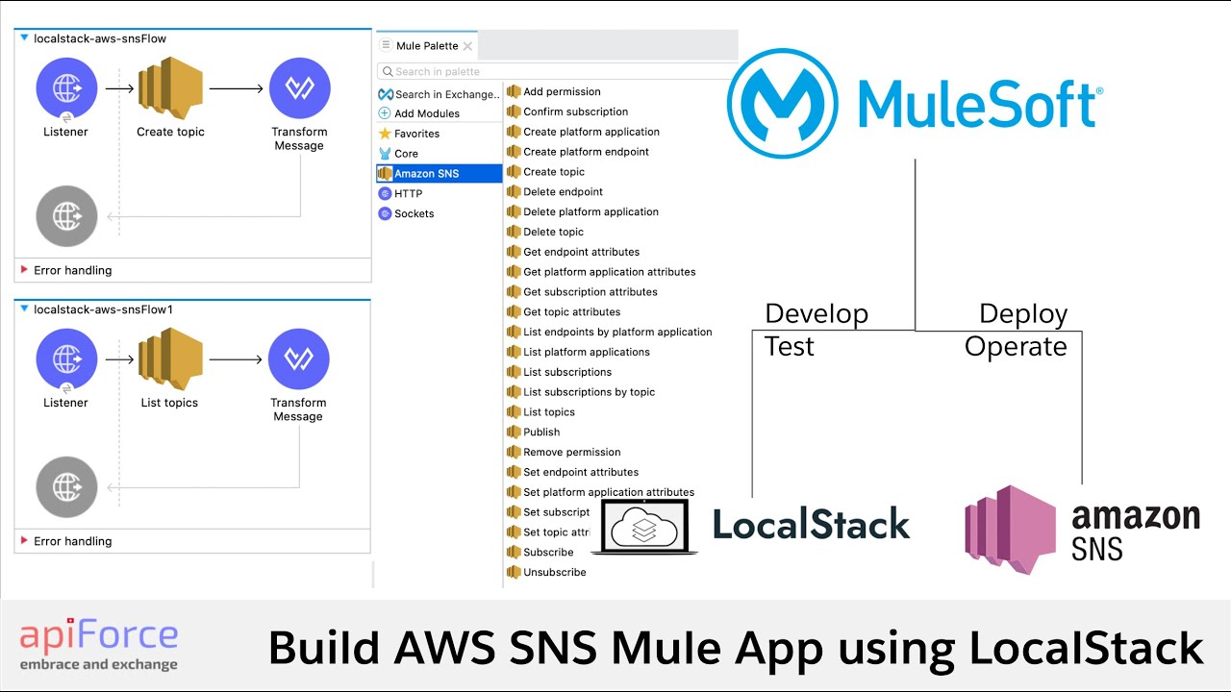The width and height of the screenshot is (1231, 692).
Task: Choose the Unsubscribe operation
Action: pos(546,573)
